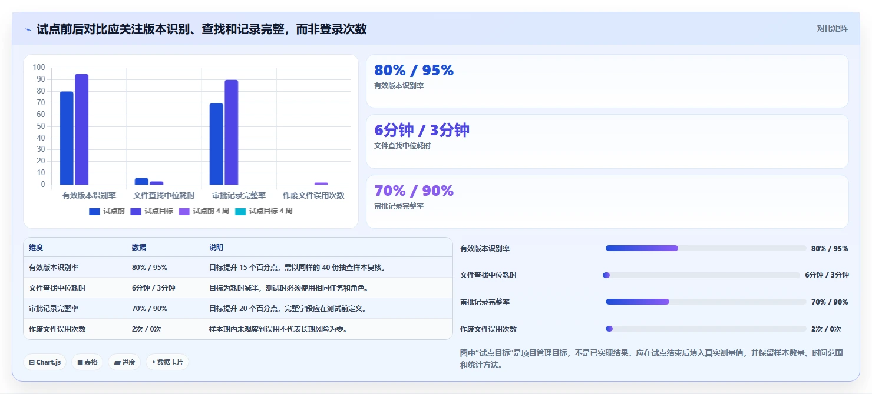Select the 进度 tag chip

(124, 362)
